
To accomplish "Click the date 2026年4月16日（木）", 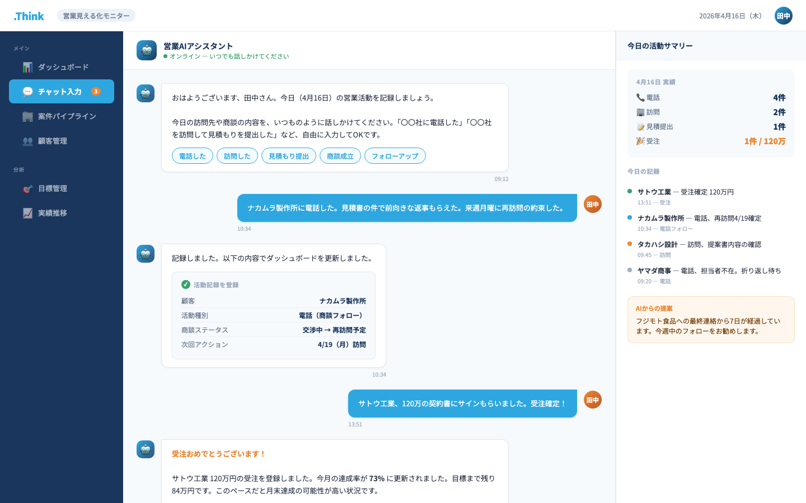I will pos(731,16).
